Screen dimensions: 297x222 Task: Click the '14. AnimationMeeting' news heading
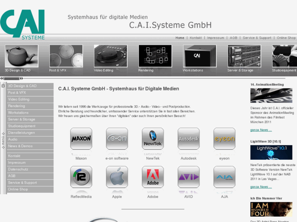[x=267, y=85]
